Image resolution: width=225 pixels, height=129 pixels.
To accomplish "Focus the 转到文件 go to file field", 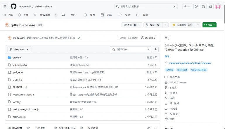I will pos(130,49).
